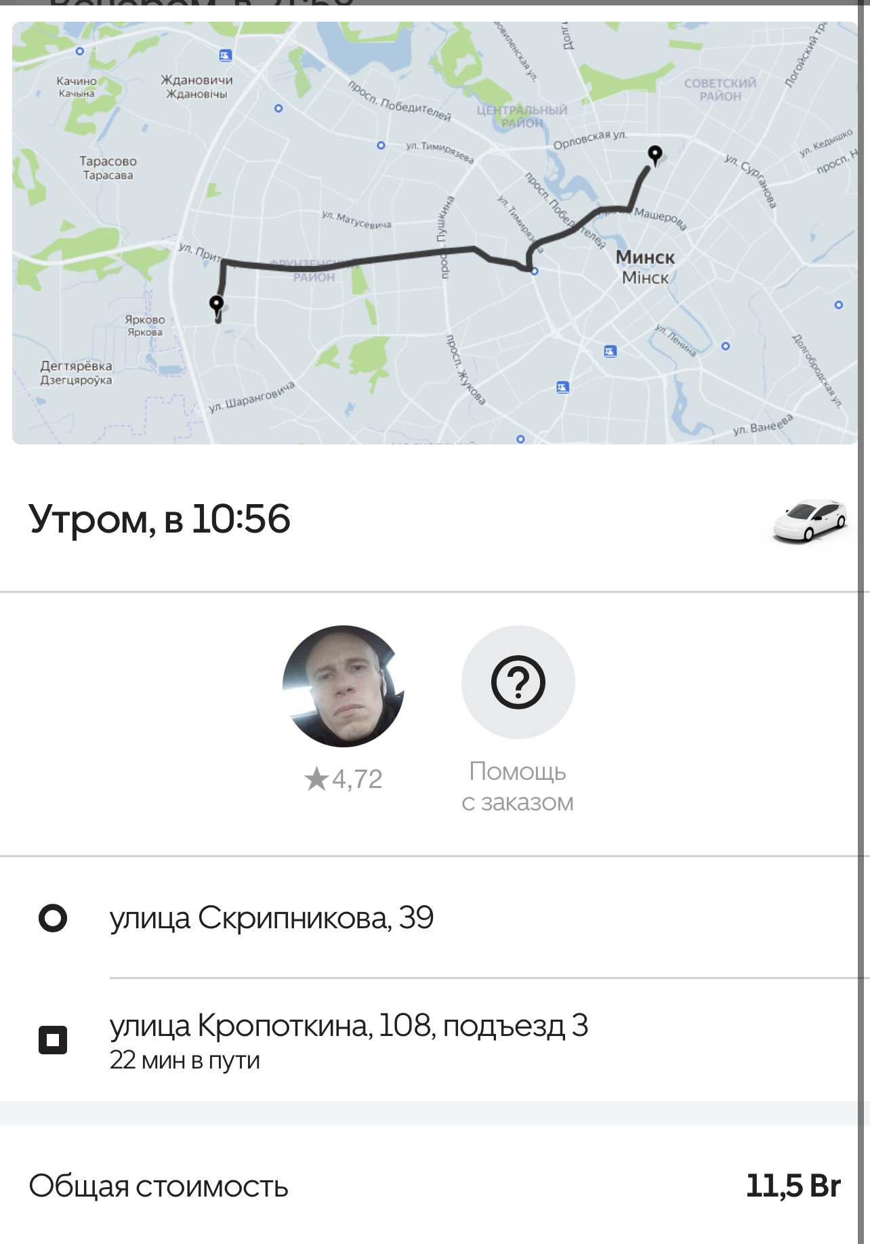
Task: Click the Утром, в 10:56 heading
Action: point(159,520)
